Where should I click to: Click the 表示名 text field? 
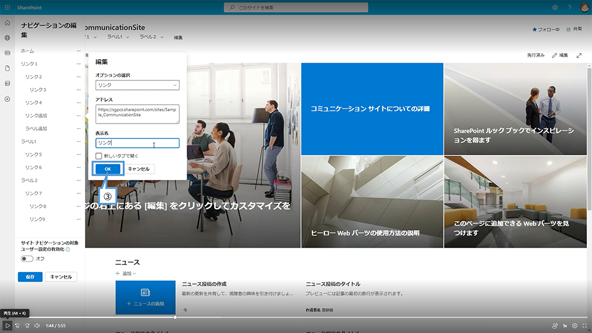click(x=137, y=143)
